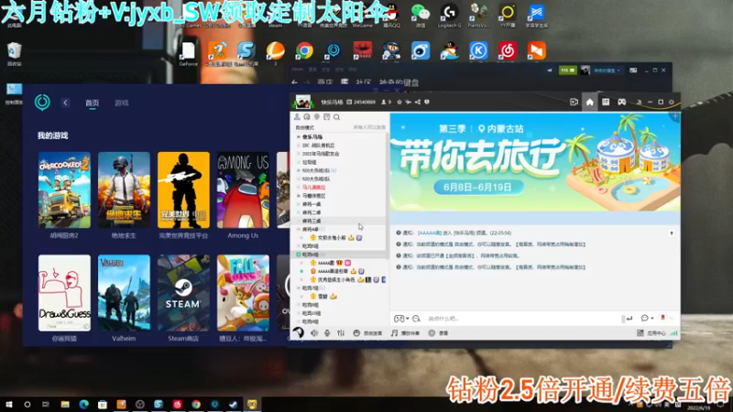Open File Explorer from the taskbar
733x412 pixels.
pyautogui.click(x=65, y=404)
